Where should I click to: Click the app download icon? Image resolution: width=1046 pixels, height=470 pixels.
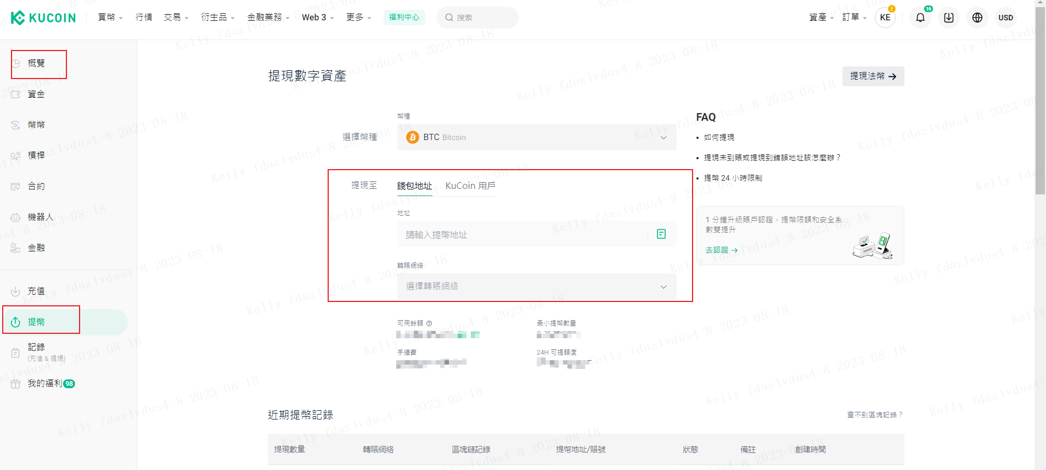tap(949, 18)
